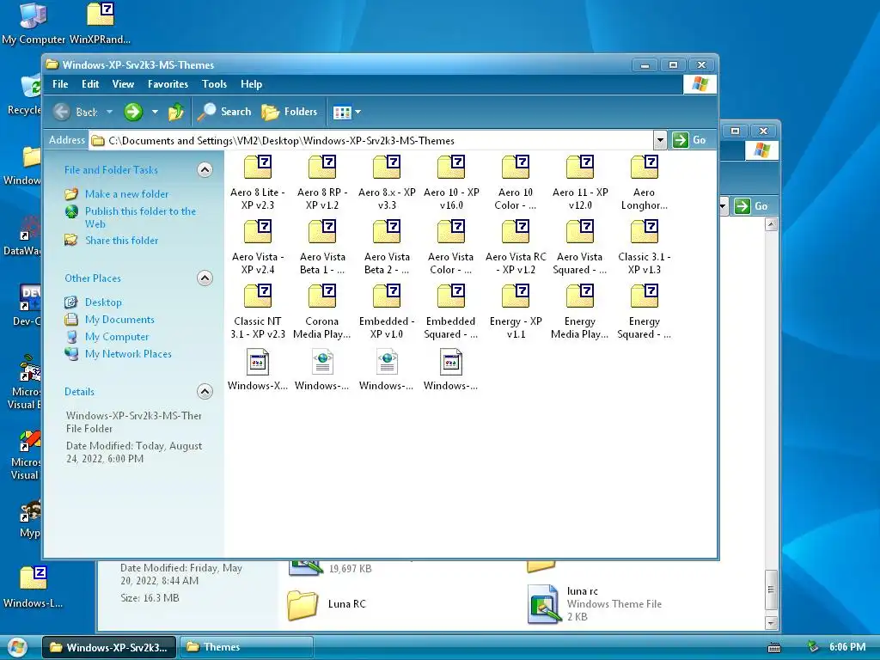Viewport: 880px width, 660px height.
Task: Click the My Computer desktop icon
Action: 34,24
